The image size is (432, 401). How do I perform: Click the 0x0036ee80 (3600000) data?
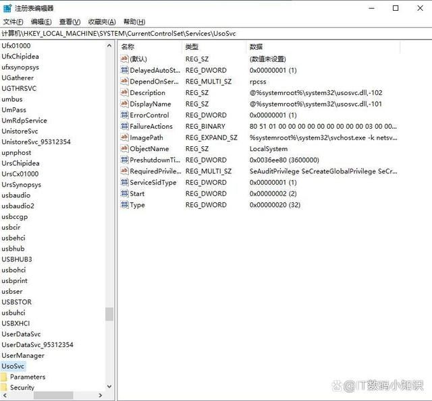click(284, 160)
